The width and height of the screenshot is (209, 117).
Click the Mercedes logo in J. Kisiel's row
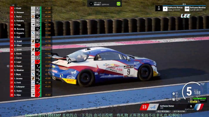(x=33, y=8)
